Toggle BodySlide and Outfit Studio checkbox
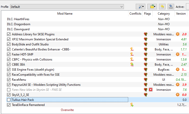 pyautogui.click(x=9, y=44)
